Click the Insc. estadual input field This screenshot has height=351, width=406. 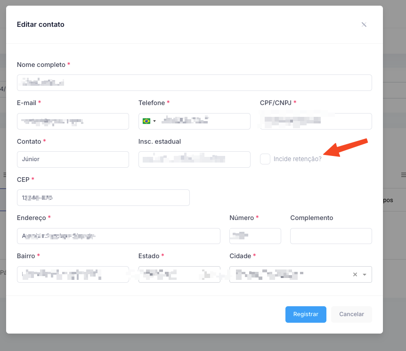tap(195, 159)
